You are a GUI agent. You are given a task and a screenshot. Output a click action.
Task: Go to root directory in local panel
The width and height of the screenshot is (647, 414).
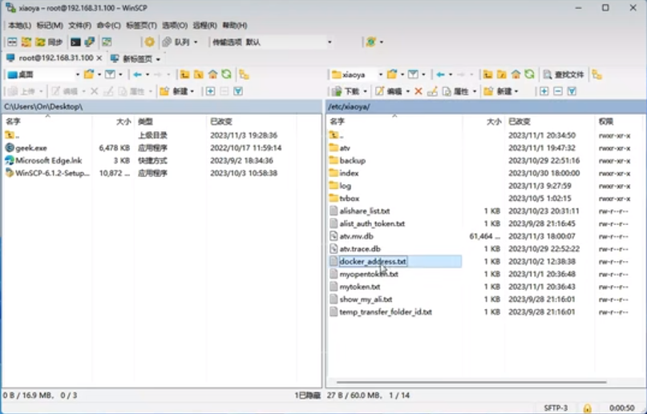click(199, 74)
